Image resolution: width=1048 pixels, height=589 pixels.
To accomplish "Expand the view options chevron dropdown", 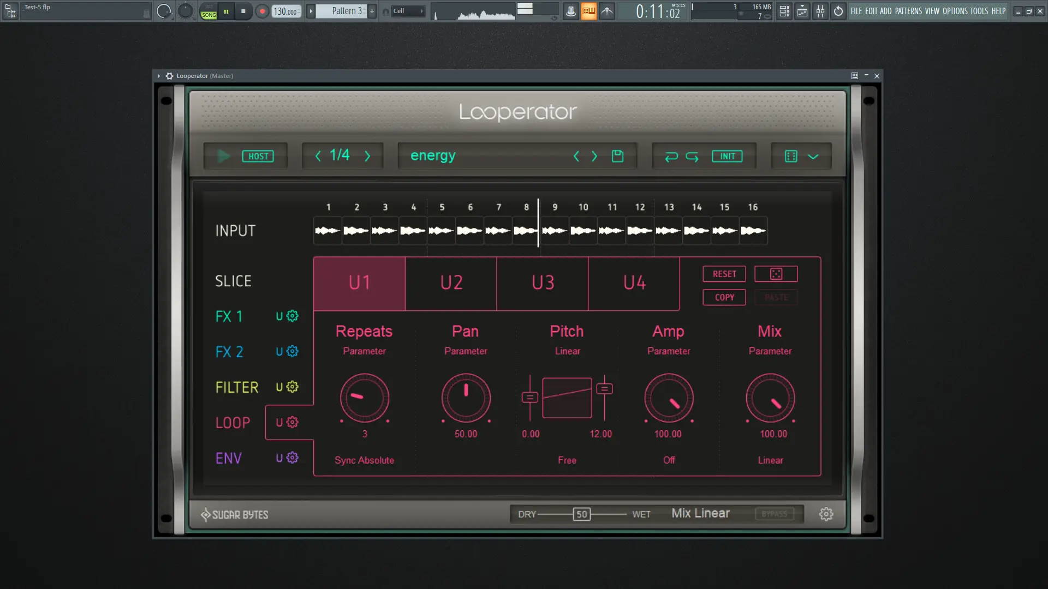I will coord(813,157).
